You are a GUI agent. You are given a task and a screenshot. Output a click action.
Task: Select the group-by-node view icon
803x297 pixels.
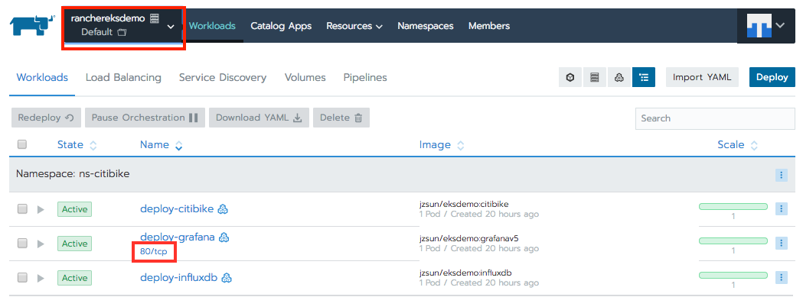(595, 78)
